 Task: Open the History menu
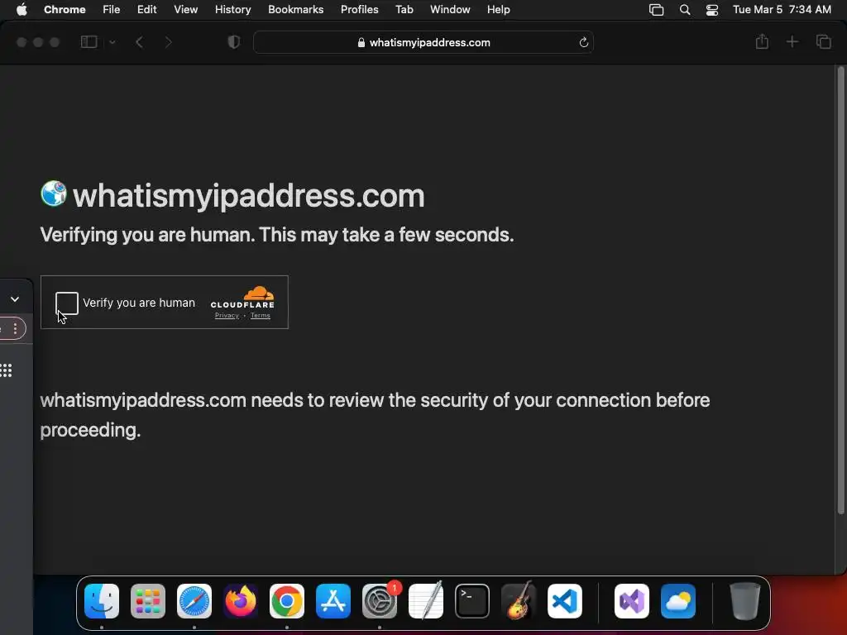click(x=232, y=10)
